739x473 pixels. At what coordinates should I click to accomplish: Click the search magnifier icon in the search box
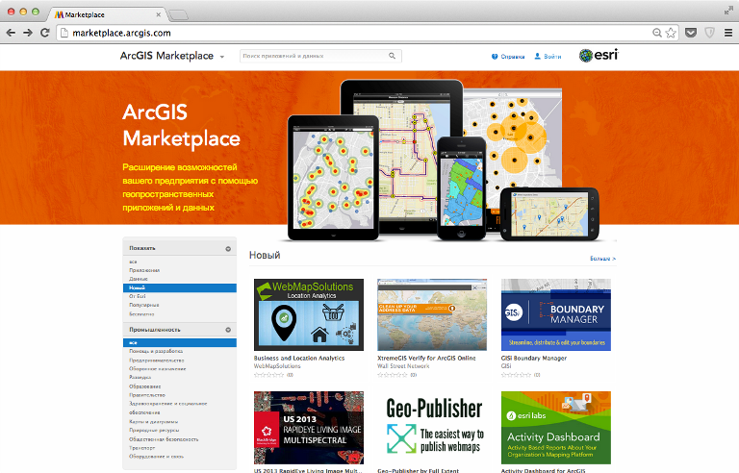(x=393, y=56)
